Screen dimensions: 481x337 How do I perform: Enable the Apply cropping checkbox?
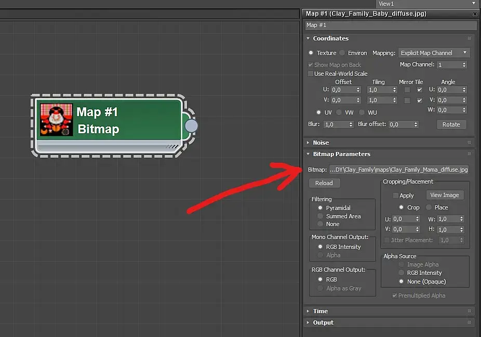(396, 195)
